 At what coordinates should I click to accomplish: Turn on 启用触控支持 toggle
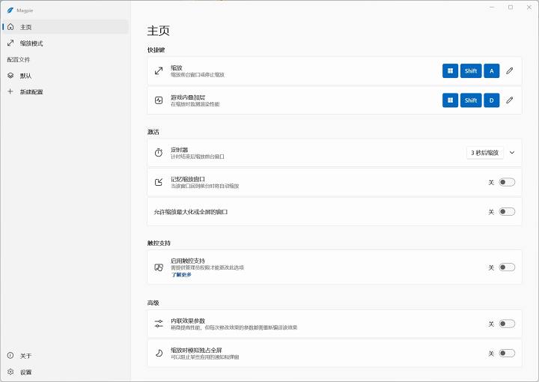tap(507, 267)
